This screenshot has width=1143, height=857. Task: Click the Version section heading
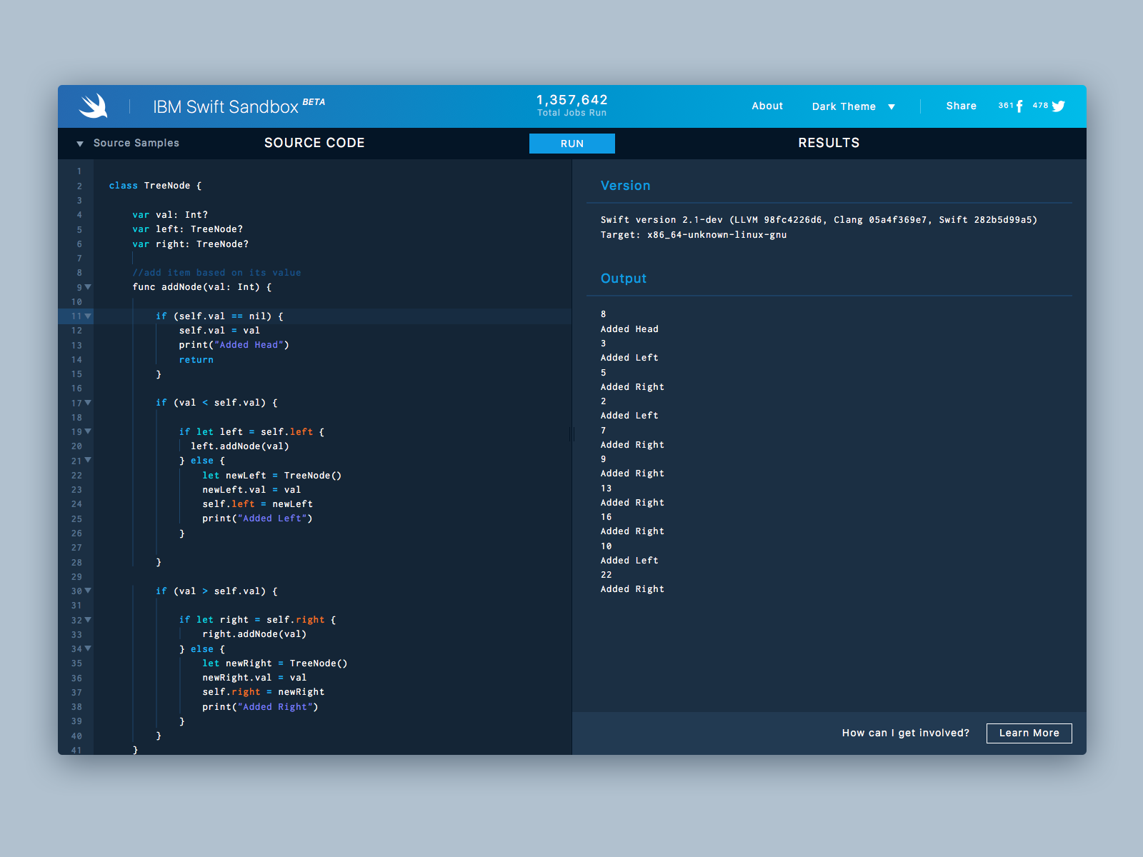tap(626, 186)
